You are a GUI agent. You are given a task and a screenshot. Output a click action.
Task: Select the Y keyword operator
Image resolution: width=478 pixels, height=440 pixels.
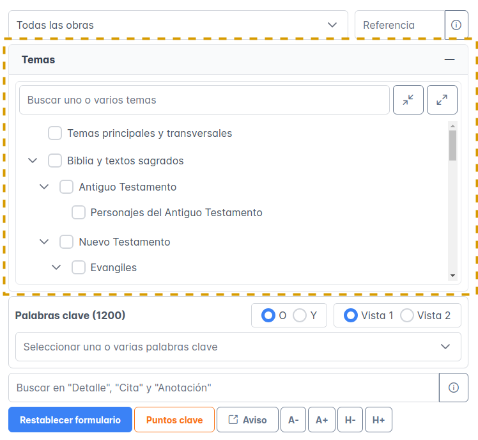[299, 315]
